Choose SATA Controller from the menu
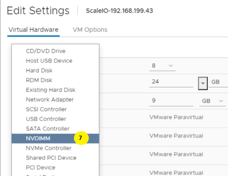The image size is (228, 176). [47, 129]
